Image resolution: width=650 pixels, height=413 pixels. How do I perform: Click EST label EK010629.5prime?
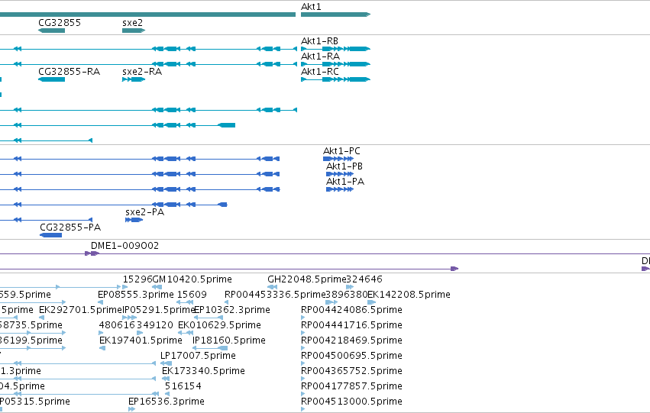(x=219, y=325)
